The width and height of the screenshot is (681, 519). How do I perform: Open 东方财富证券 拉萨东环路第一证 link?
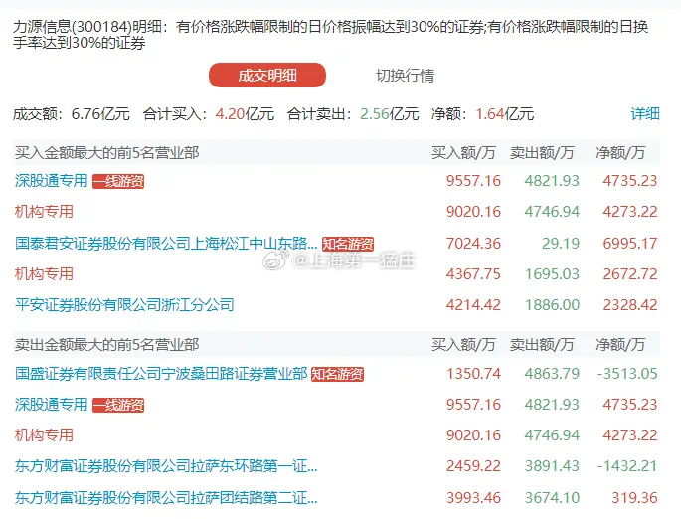tap(166, 466)
